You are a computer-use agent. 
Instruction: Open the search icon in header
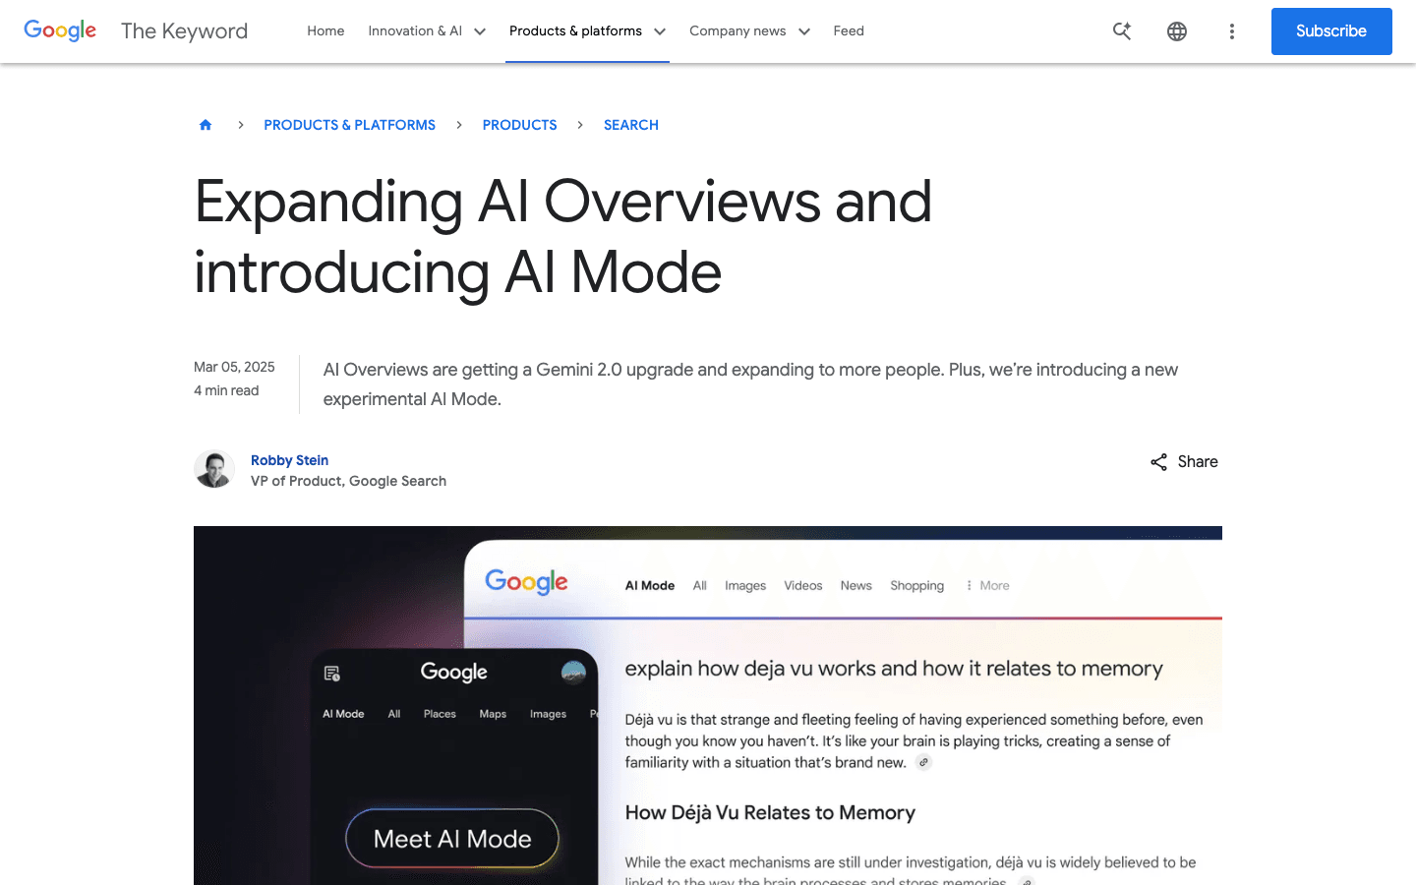[1122, 31]
